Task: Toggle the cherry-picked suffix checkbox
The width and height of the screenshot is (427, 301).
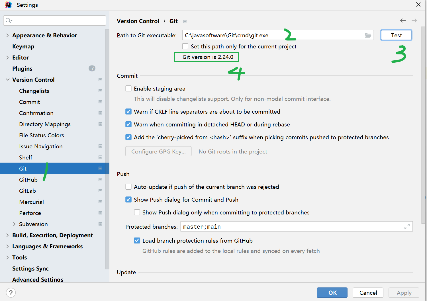Action: pos(128,137)
